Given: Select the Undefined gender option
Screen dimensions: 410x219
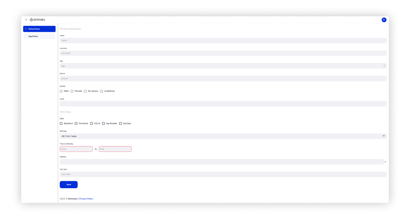Looking at the screenshot, I should [x=102, y=91].
